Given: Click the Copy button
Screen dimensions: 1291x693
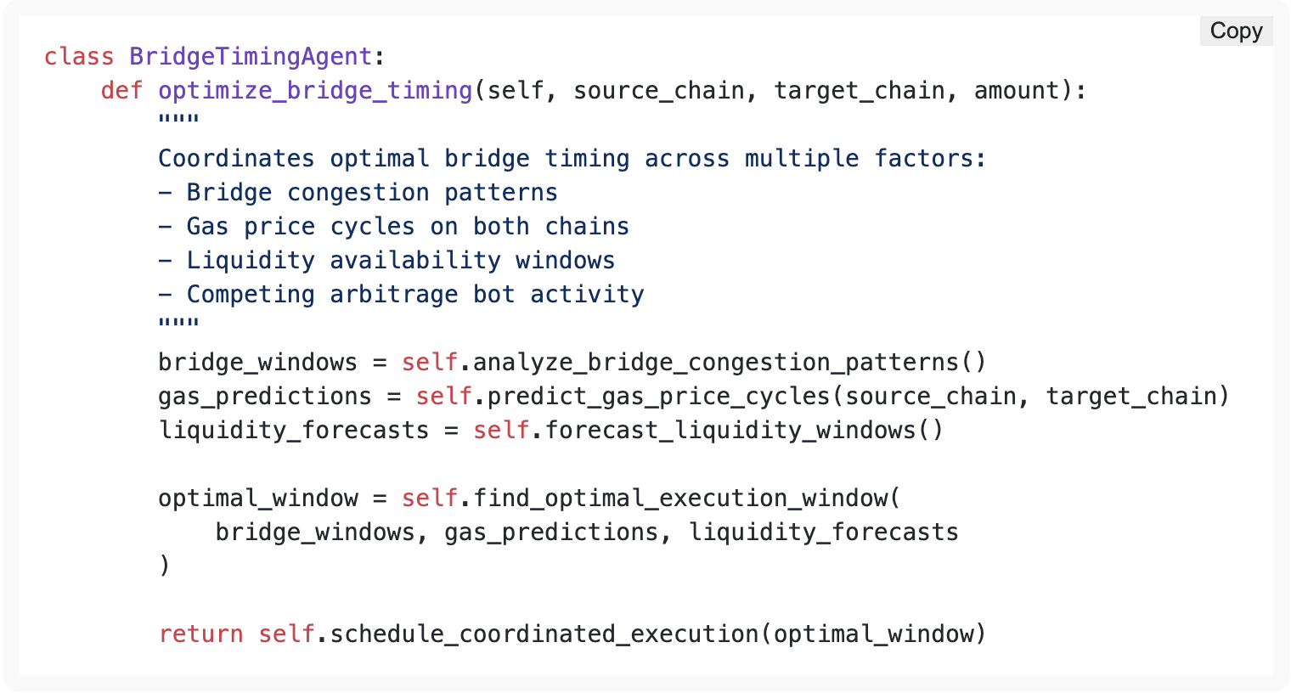Looking at the screenshot, I should pyautogui.click(x=1236, y=31).
